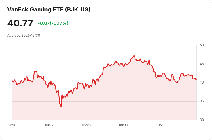Select the 05/28 date on the time axis
The height and width of the screenshot is (140, 212).
pyautogui.click(x=86, y=125)
